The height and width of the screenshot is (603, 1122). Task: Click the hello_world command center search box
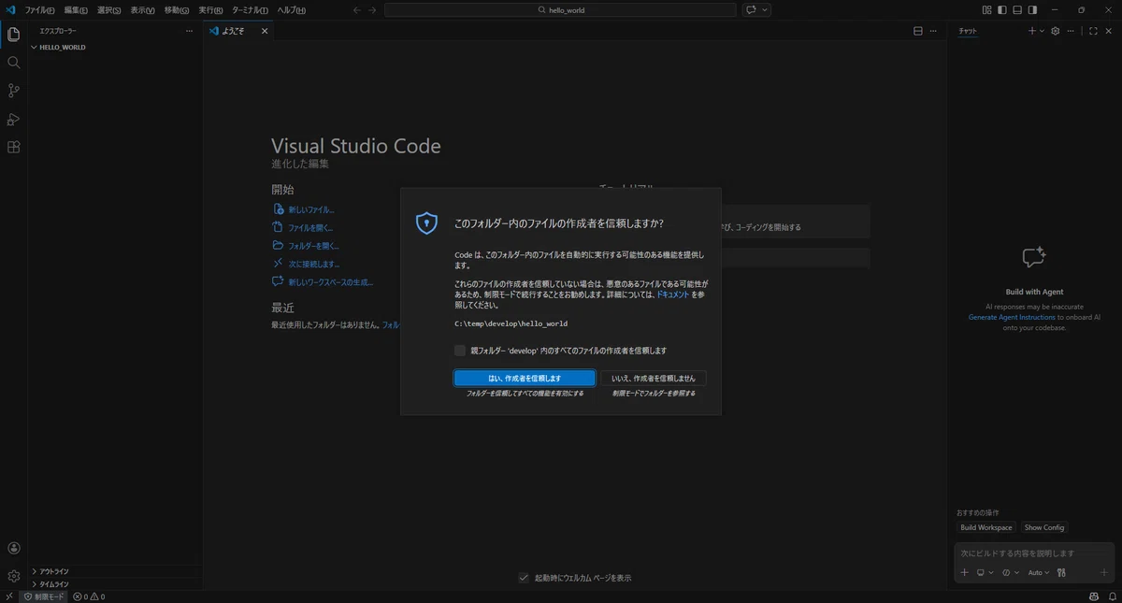(560, 10)
